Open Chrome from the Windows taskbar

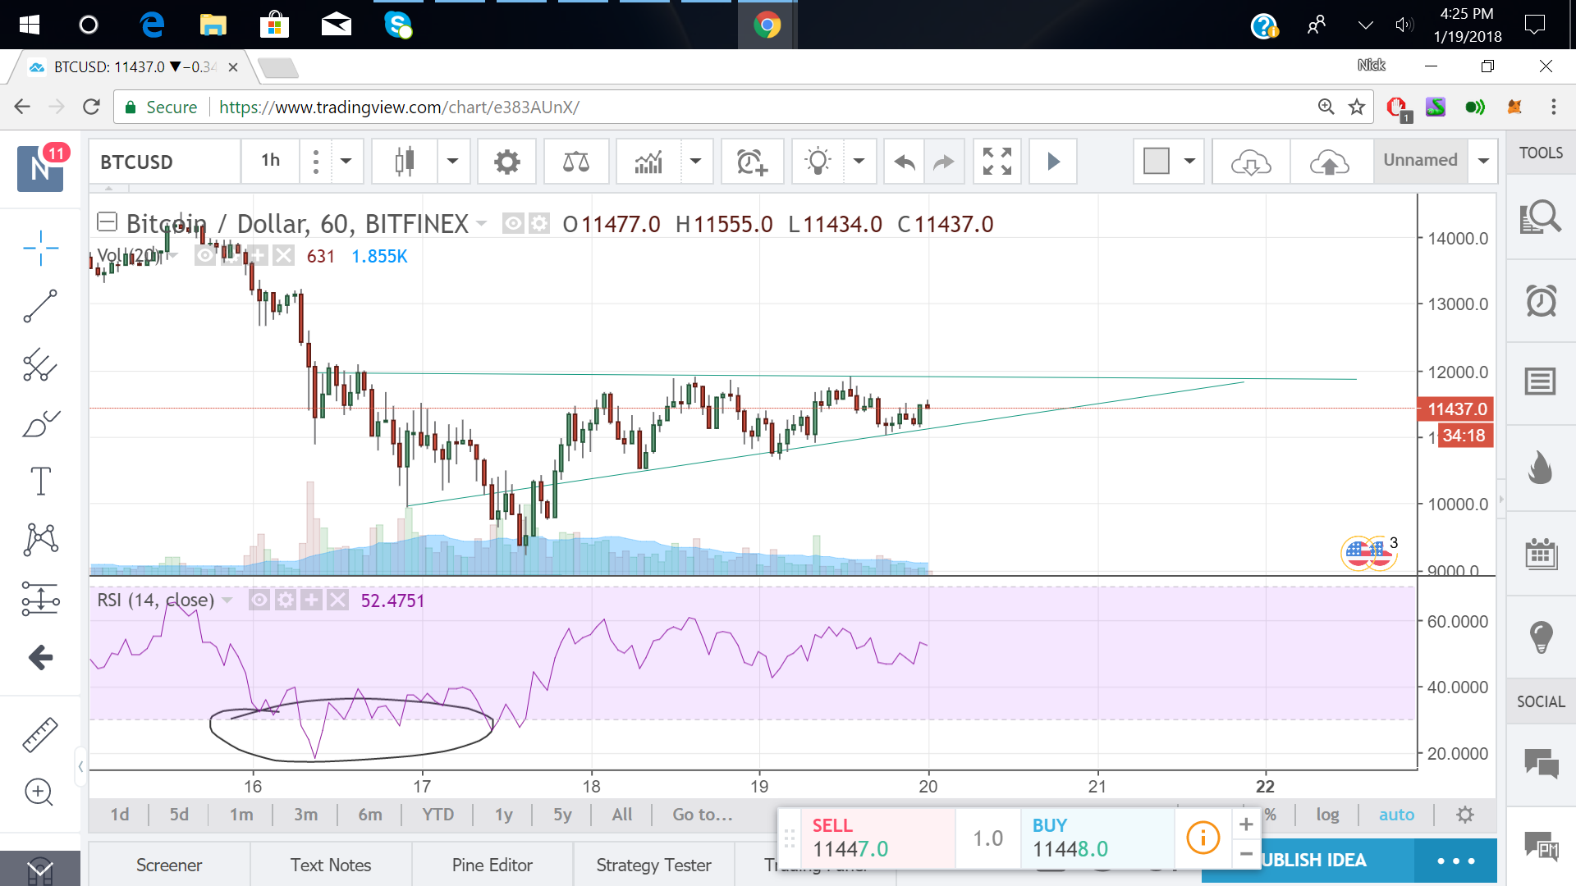tap(767, 25)
